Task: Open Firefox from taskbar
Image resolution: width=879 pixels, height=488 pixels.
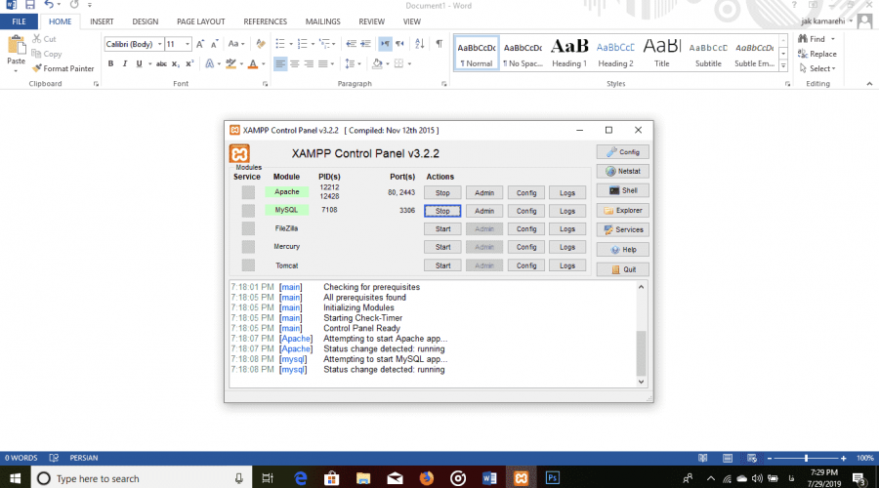Action: pos(427,478)
